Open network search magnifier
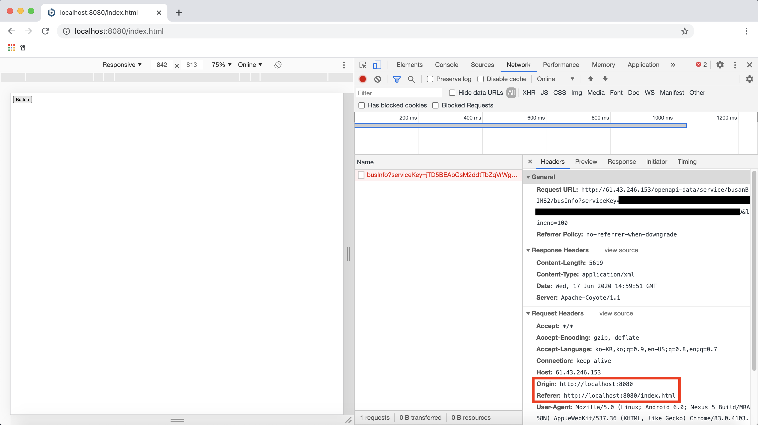The height and width of the screenshot is (425, 758). 411,79
